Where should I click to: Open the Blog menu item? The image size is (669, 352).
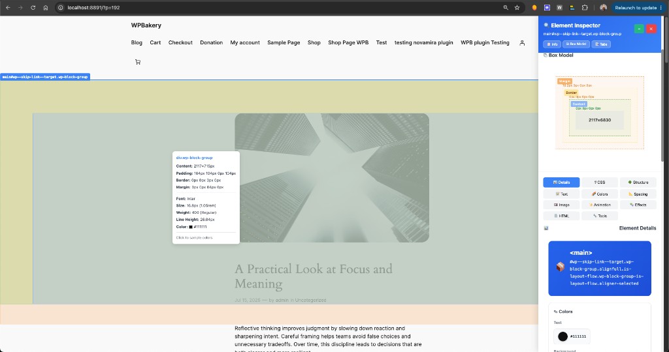[x=137, y=42]
